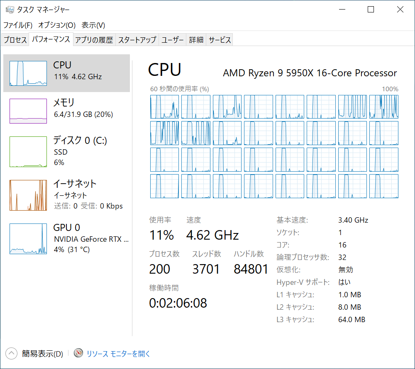Select the CPU usage thumbnail graph
Viewport: 415px width, 369px height.
[28, 73]
